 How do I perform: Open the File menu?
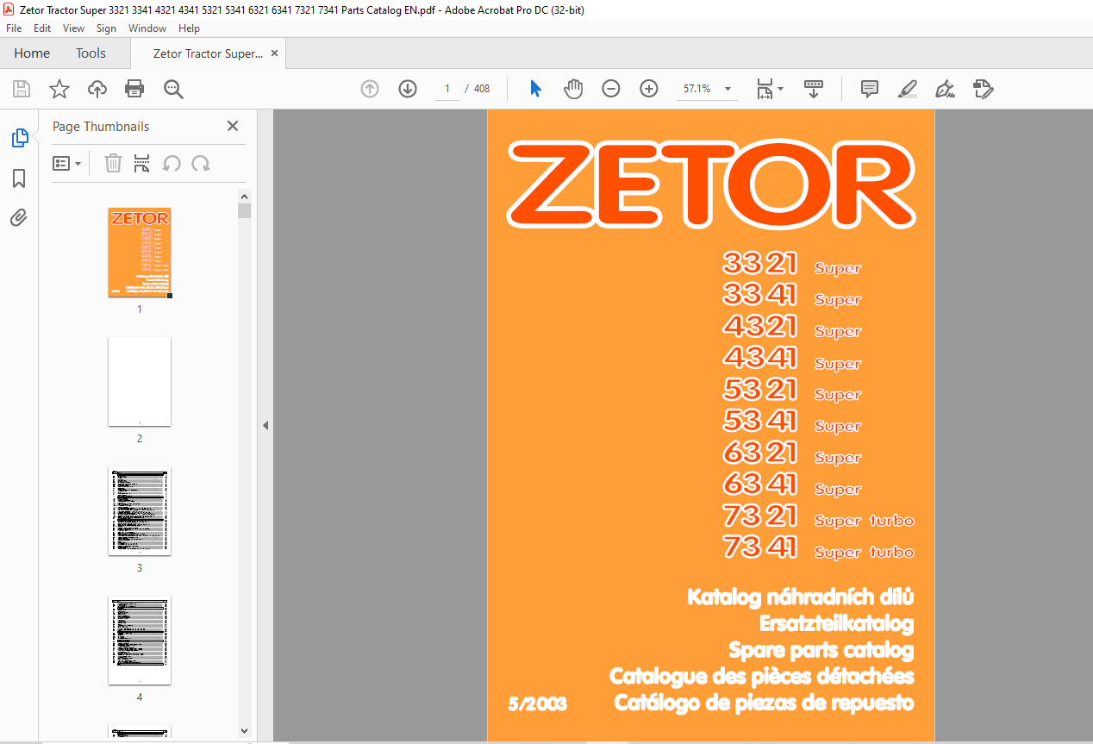pos(14,28)
